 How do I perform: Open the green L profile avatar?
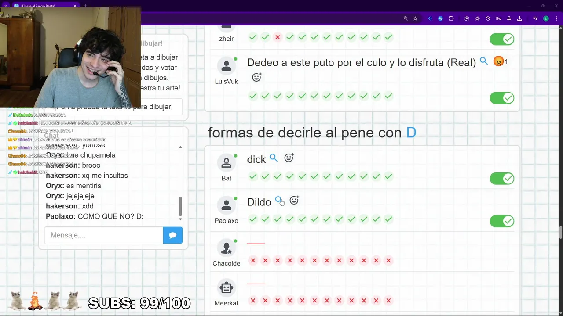coord(546,18)
